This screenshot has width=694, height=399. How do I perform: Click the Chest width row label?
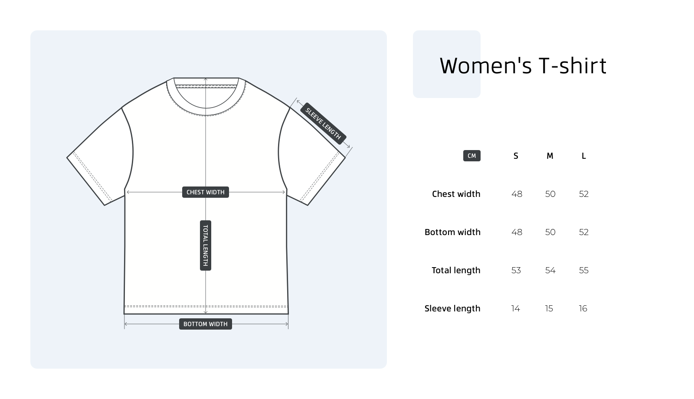click(x=456, y=194)
